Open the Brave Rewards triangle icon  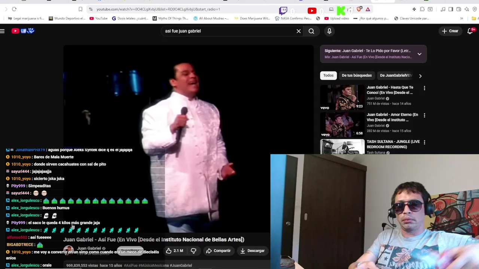368,9
